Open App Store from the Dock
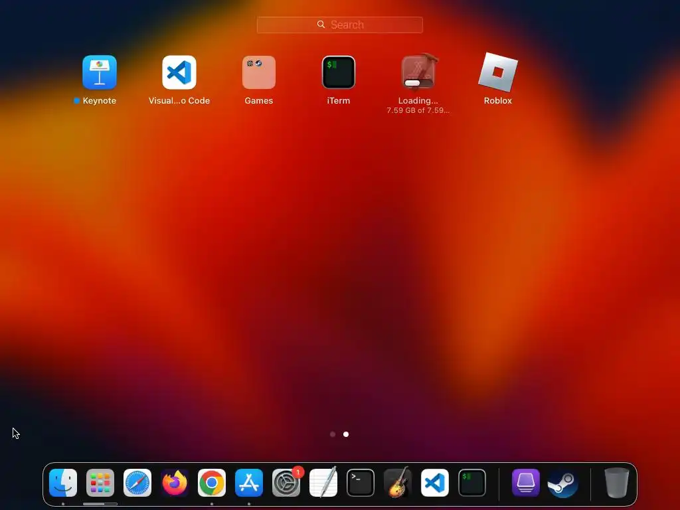680x510 pixels. (249, 483)
